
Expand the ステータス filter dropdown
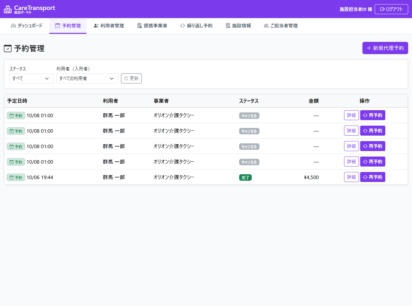[x=32, y=78]
